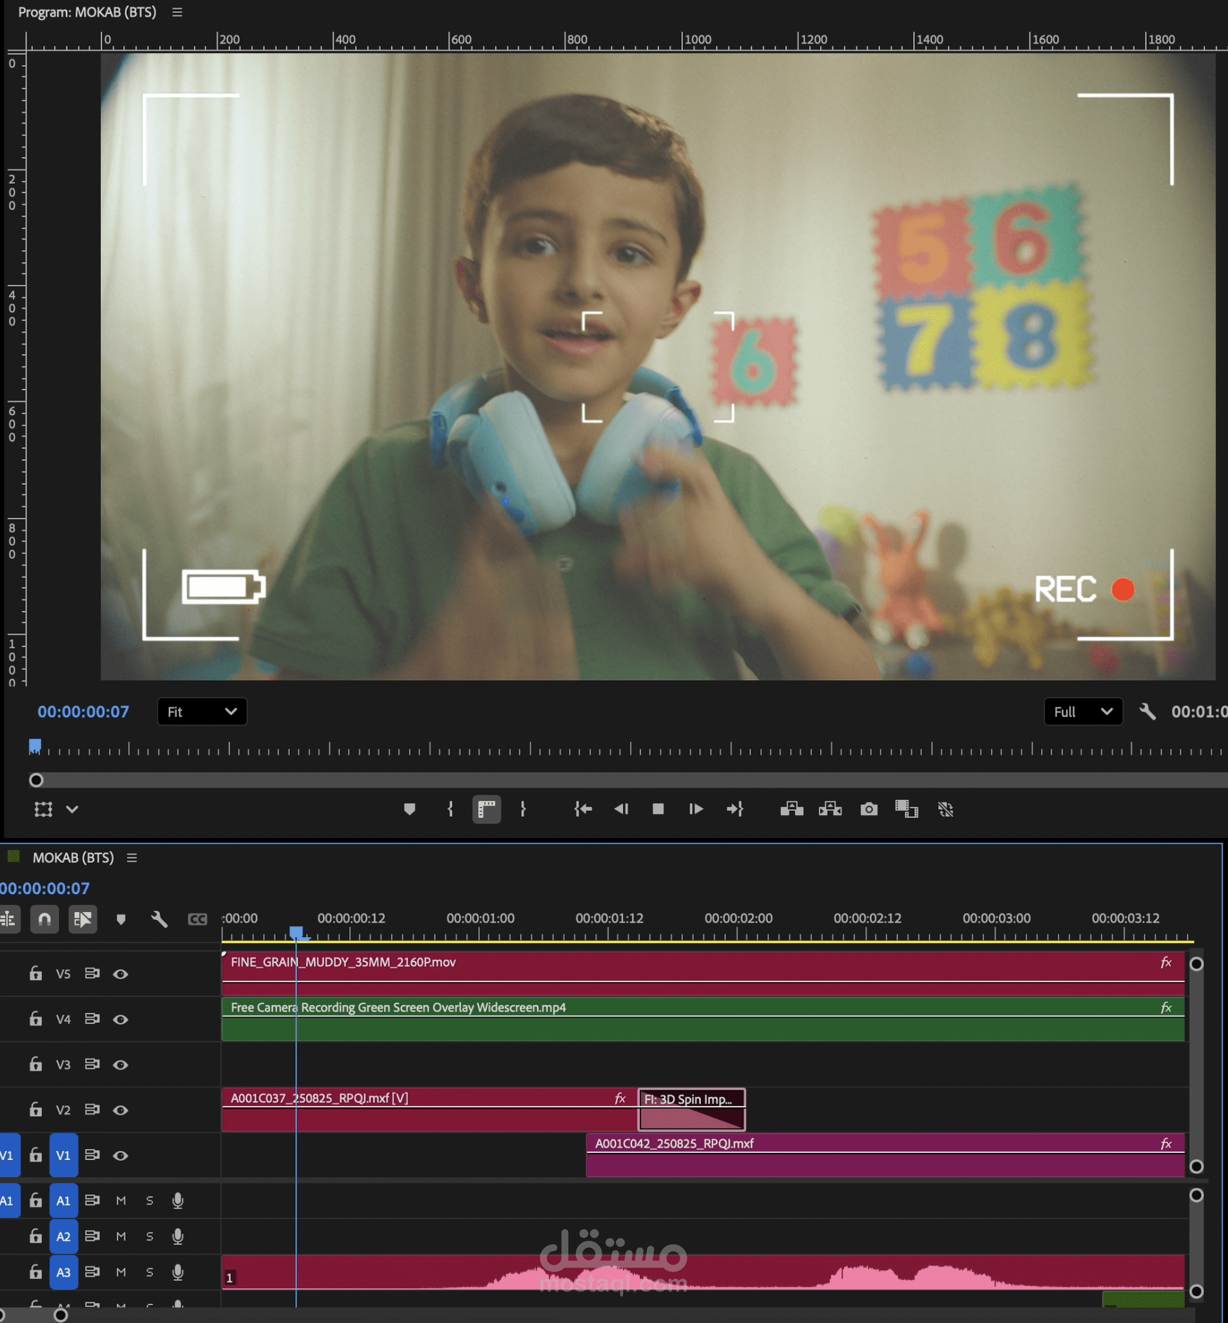
Task: Toggle Snap with the magnet icon
Action: coord(44,919)
